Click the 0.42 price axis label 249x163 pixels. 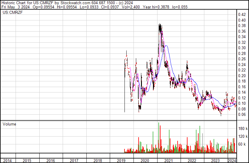[242, 15]
